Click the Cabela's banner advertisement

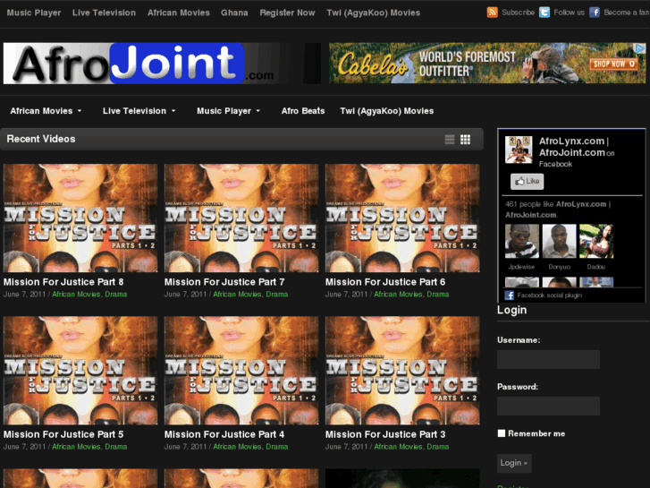[487, 64]
